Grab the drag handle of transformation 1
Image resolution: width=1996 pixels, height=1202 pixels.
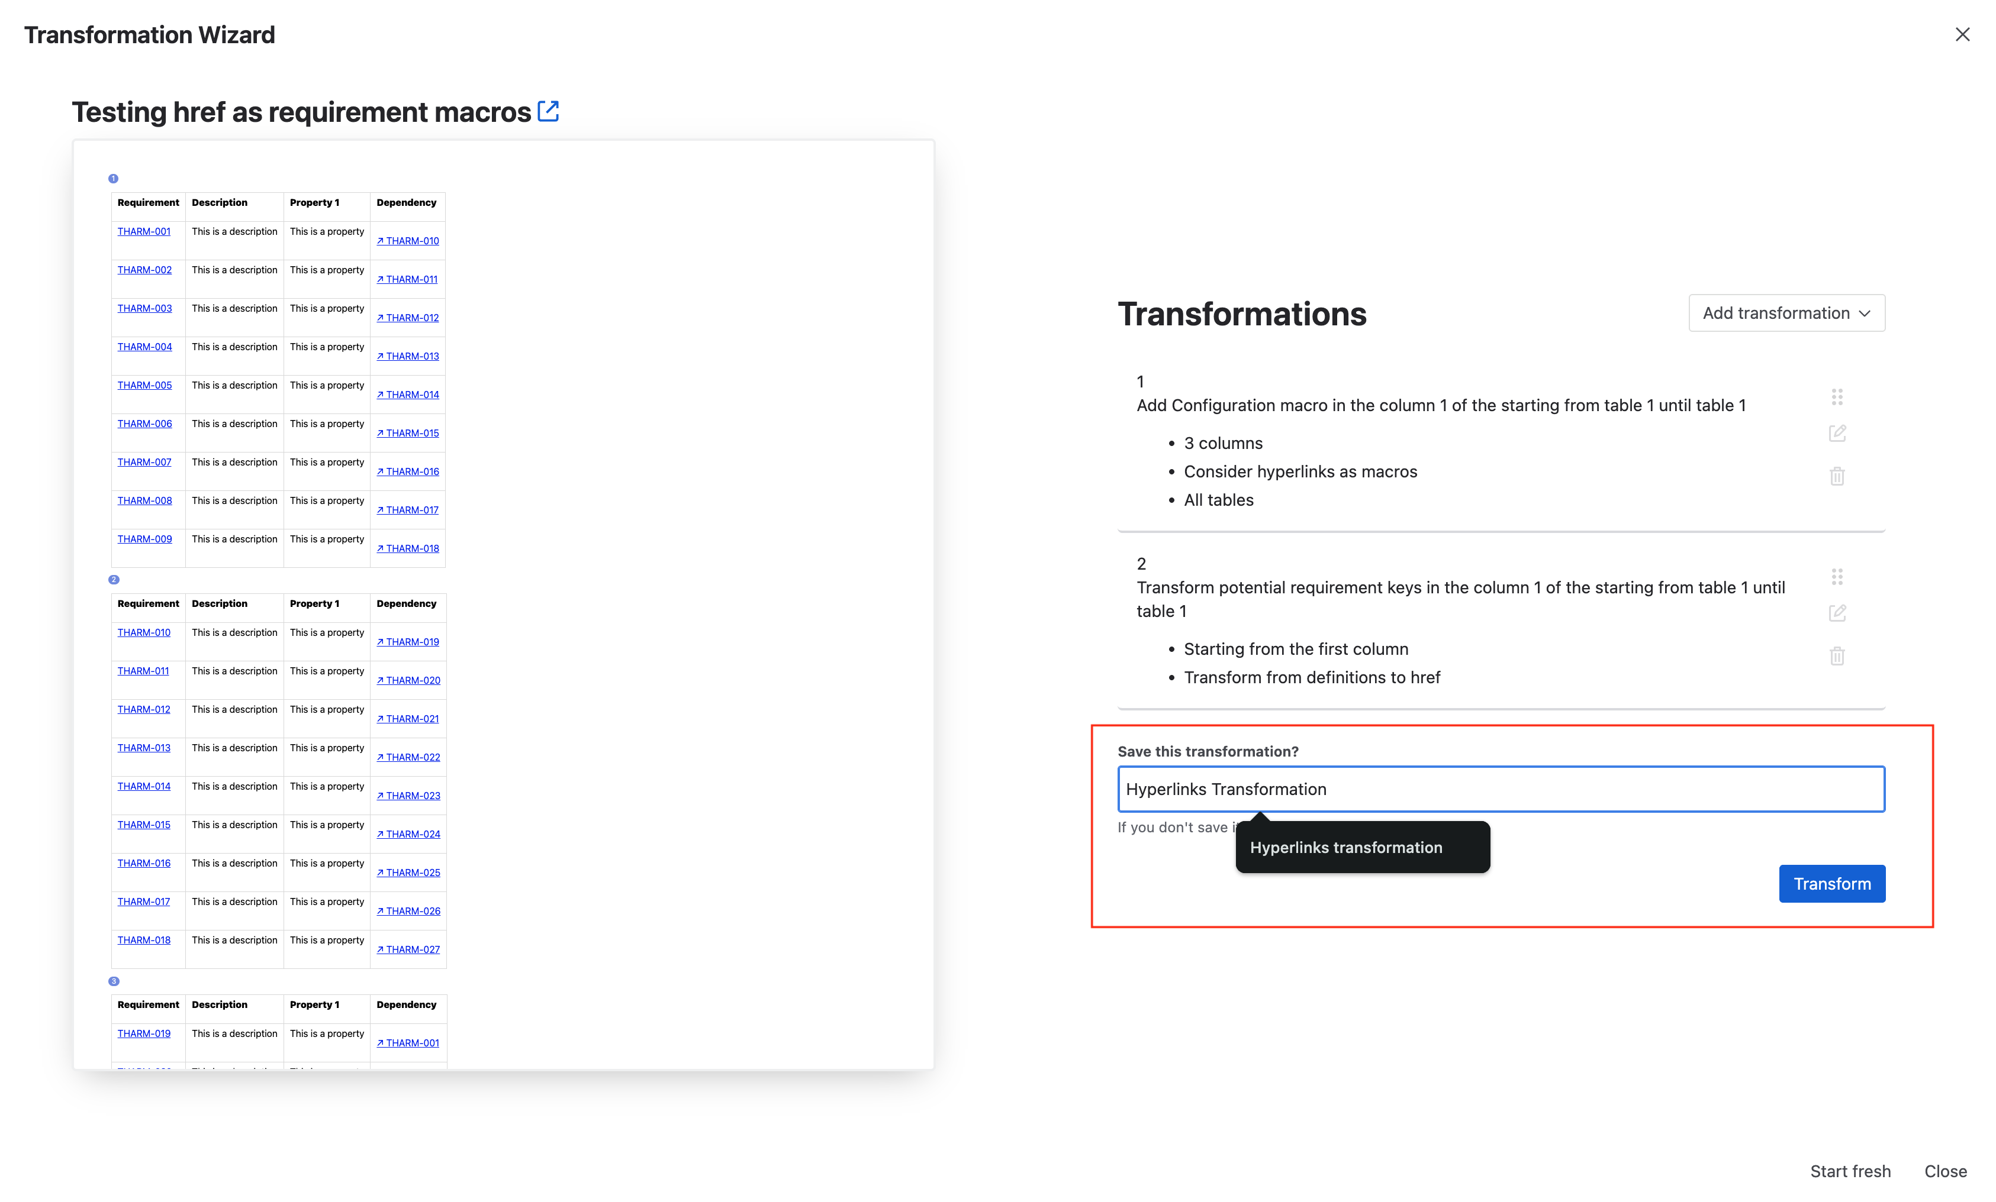[x=1837, y=396]
